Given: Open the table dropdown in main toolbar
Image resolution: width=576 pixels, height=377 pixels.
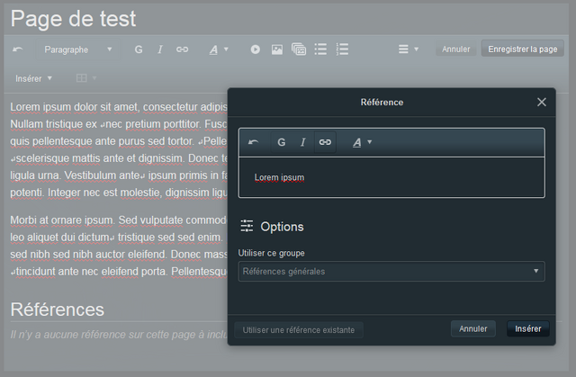Looking at the screenshot, I should click(86, 78).
